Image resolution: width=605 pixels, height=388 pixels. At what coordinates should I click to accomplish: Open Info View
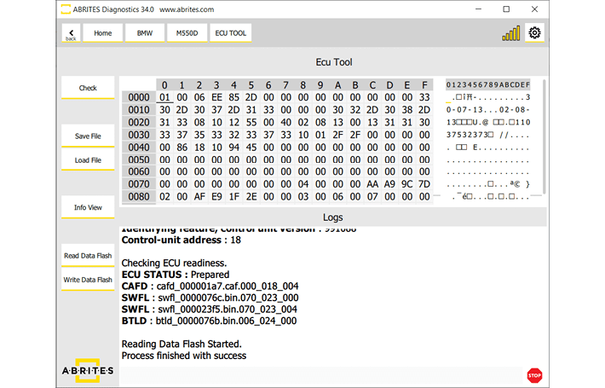(88, 207)
